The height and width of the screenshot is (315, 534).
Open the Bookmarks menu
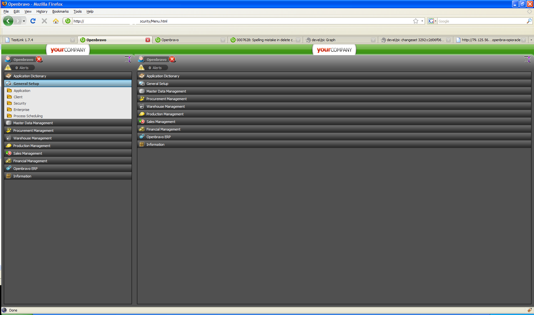click(x=60, y=11)
